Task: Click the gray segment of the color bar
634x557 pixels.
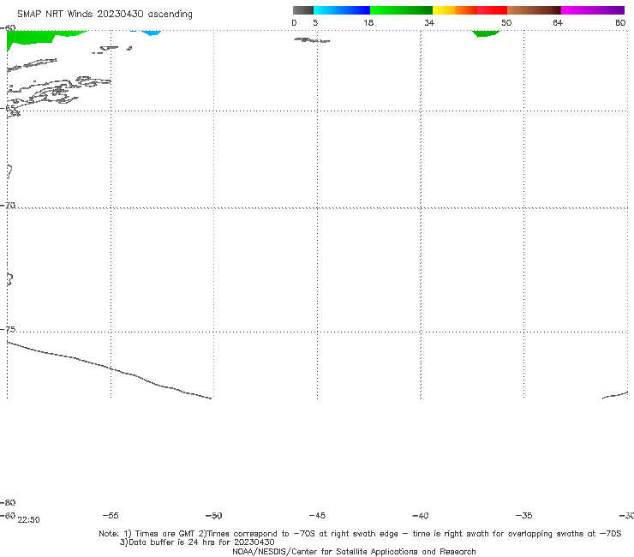Action: (303, 10)
